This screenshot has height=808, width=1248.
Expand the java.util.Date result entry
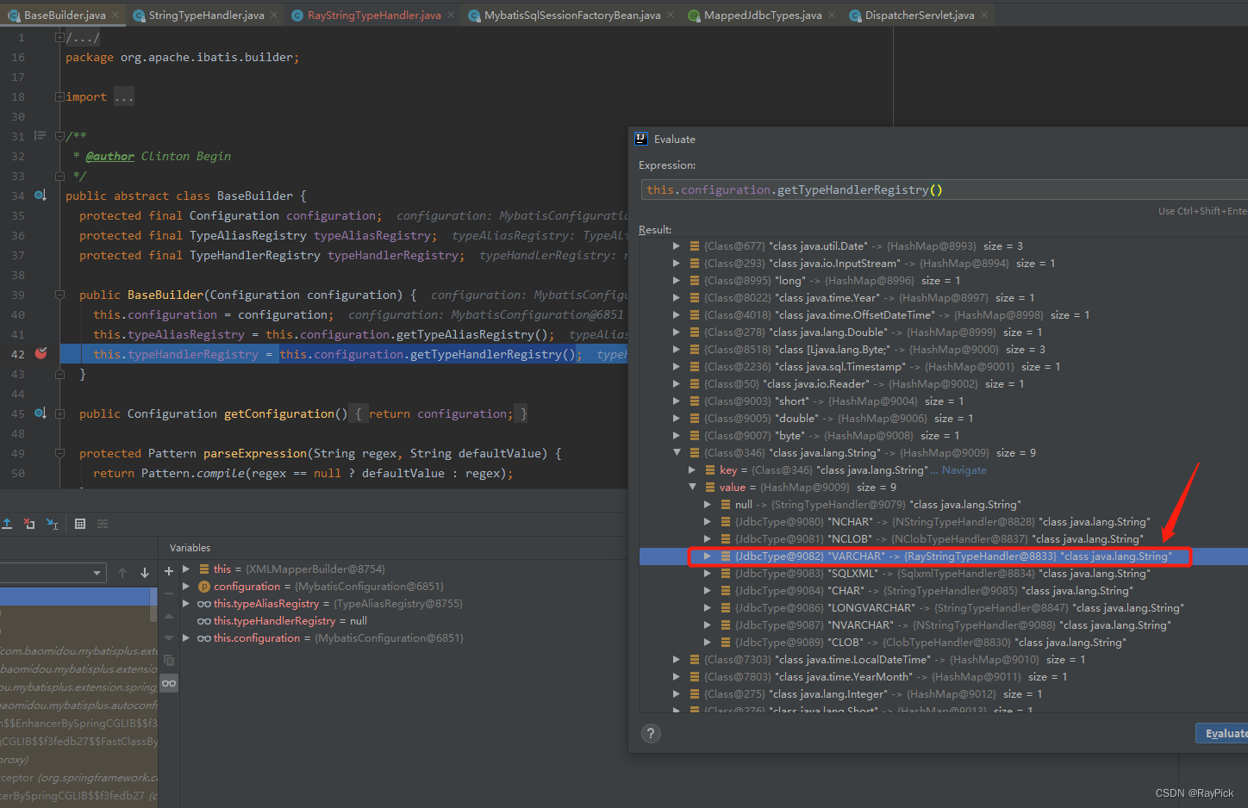click(677, 246)
